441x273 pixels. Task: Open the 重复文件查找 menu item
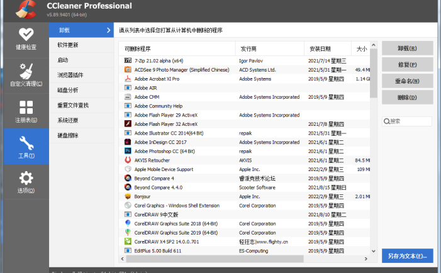[81, 106]
